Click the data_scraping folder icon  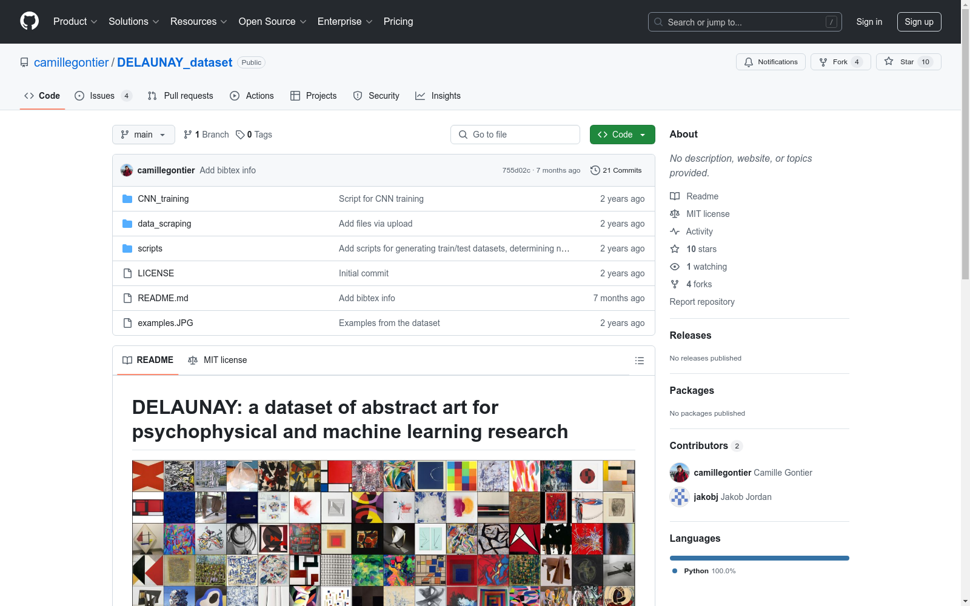127,224
